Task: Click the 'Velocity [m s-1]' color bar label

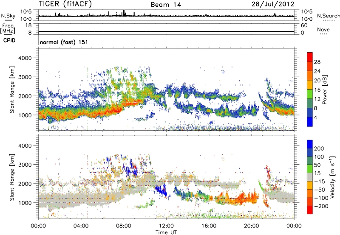Action: pos(333,177)
